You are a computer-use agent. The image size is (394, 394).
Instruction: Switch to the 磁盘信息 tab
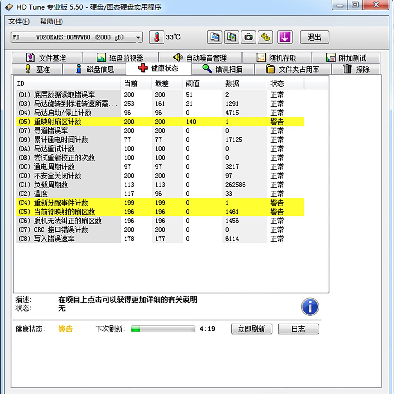(94, 69)
